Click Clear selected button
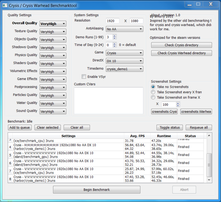Screen dimensions: 221x202 coord(48,127)
